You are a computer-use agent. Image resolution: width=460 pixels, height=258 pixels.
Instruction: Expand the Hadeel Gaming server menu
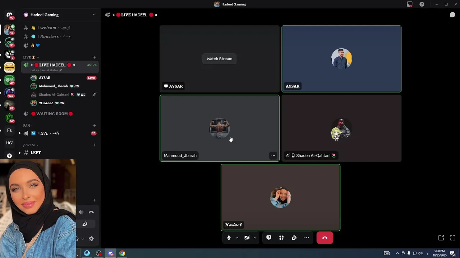[94, 15]
